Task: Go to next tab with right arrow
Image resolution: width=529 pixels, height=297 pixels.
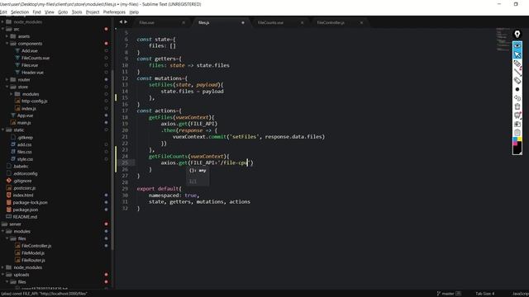Action: pyautogui.click(x=126, y=22)
